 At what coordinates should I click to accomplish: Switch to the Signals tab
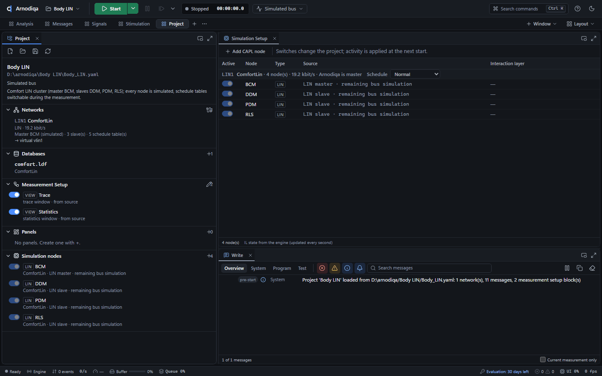(95, 24)
